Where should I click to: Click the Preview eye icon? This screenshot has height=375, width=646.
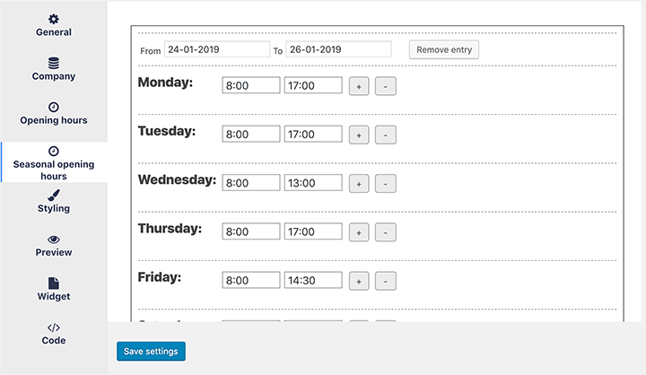coord(54,240)
